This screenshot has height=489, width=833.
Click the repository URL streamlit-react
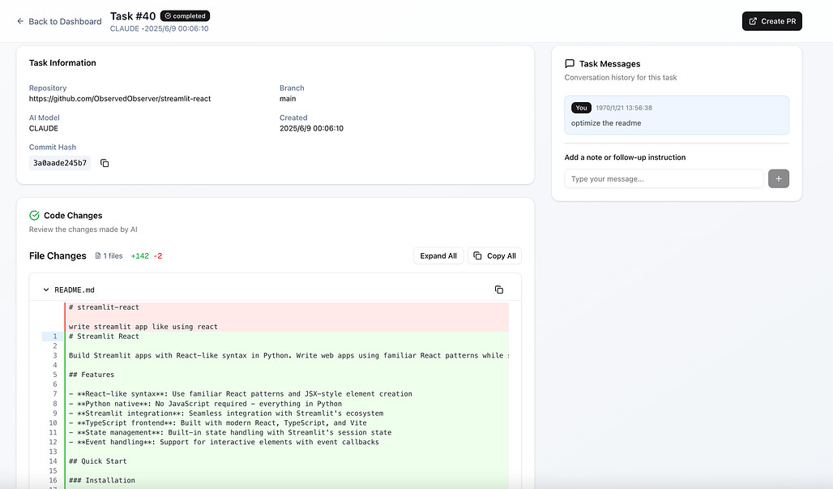point(120,98)
